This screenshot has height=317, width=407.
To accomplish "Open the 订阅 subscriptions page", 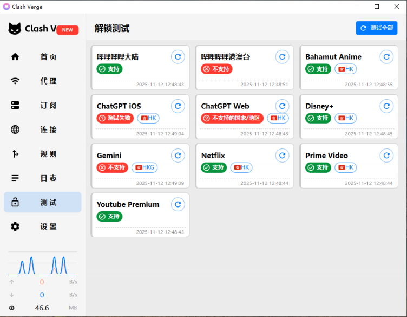I will (x=42, y=106).
